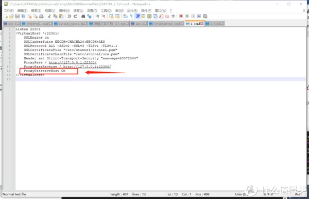The width and height of the screenshot is (309, 199).
Task: Click the Print toolbar icon
Action: (41, 16)
